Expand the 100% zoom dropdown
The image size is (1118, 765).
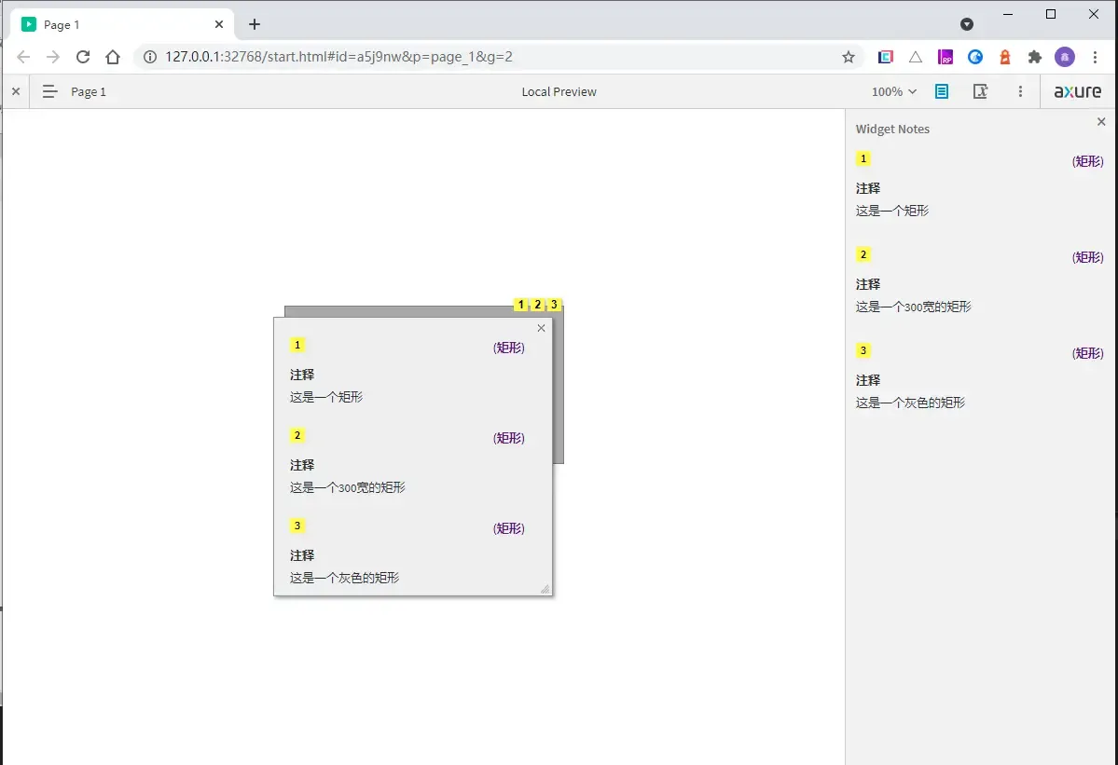[x=893, y=91]
